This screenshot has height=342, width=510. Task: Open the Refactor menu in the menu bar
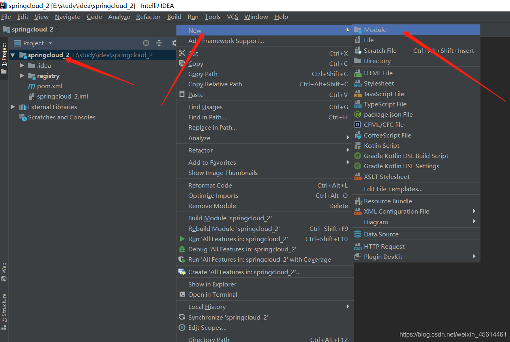148,17
